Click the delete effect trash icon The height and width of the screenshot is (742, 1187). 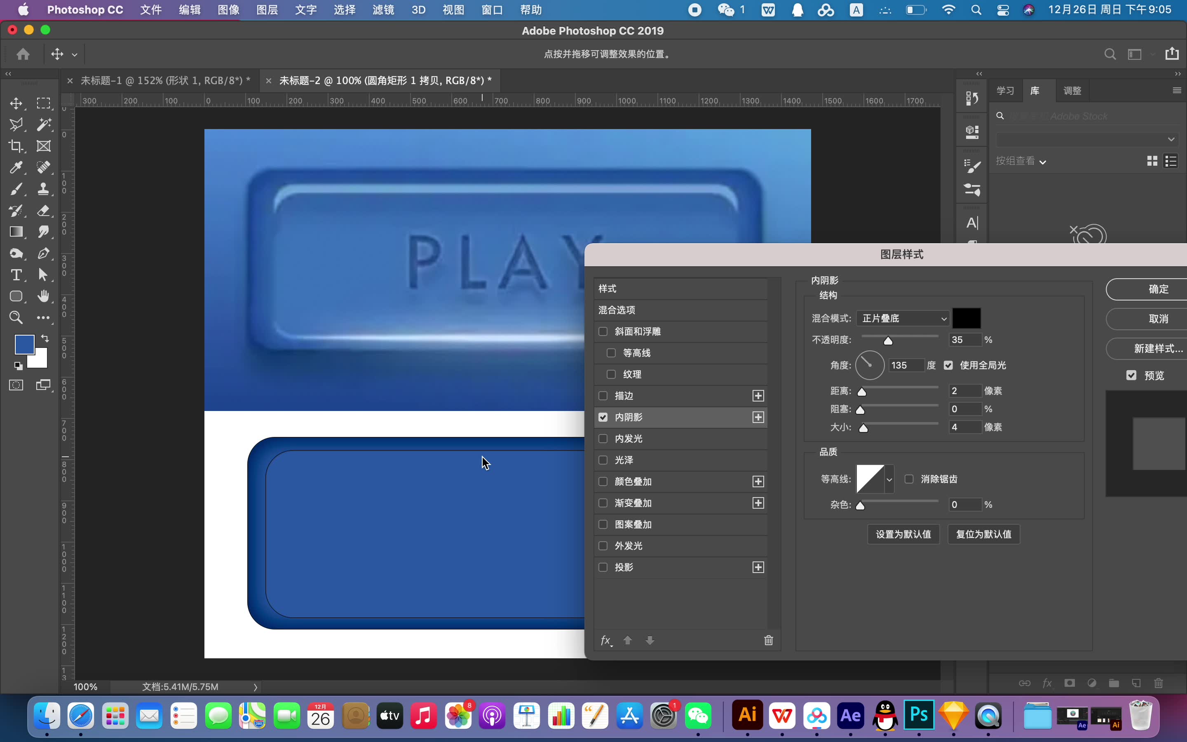[x=768, y=641]
